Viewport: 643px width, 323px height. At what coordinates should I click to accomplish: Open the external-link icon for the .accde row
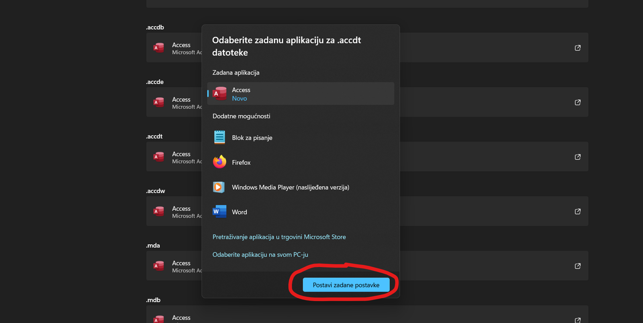coord(577,102)
